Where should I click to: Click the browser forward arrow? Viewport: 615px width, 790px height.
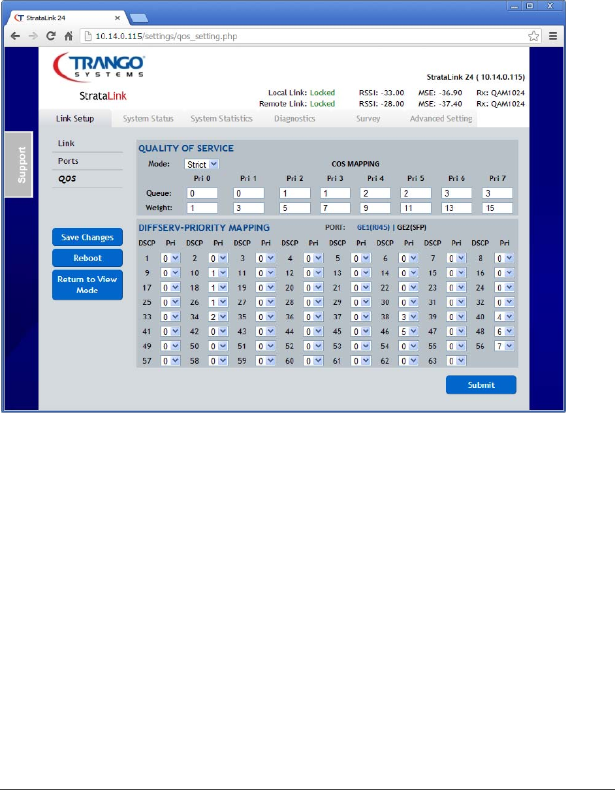[33, 36]
